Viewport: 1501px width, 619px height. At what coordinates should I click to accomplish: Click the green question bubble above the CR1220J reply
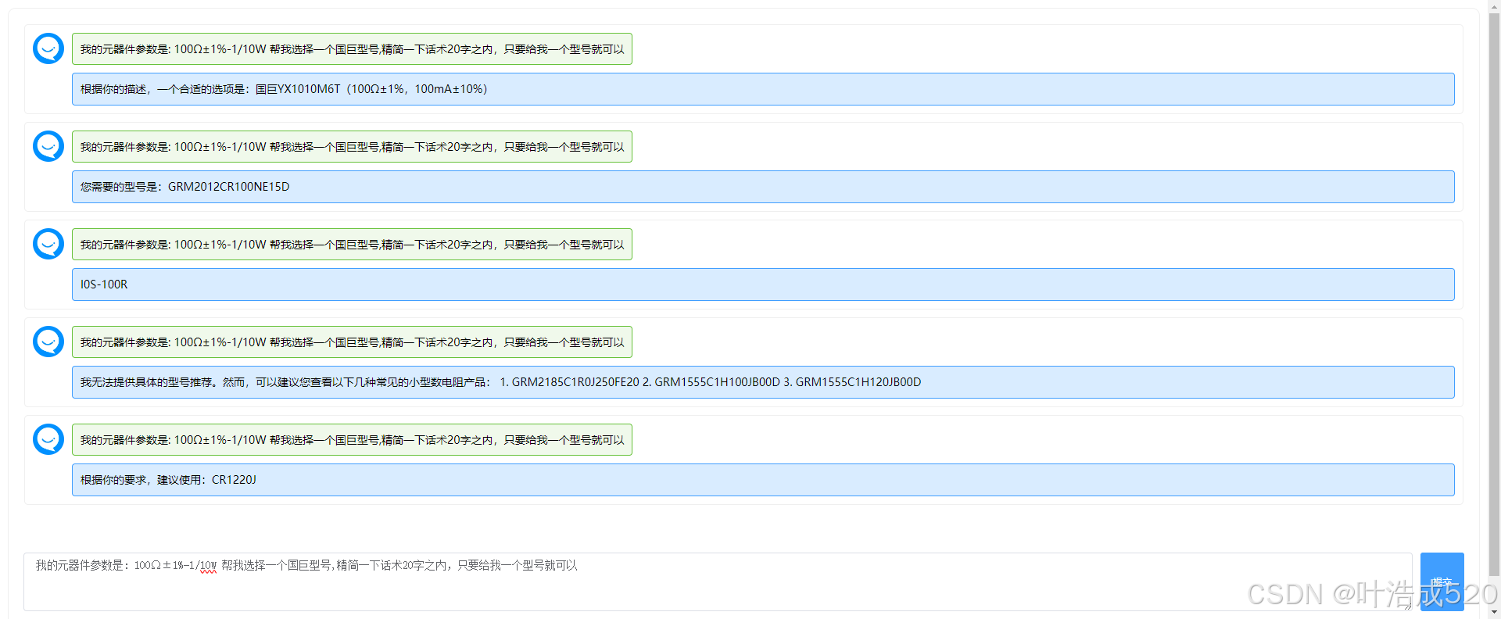click(352, 440)
